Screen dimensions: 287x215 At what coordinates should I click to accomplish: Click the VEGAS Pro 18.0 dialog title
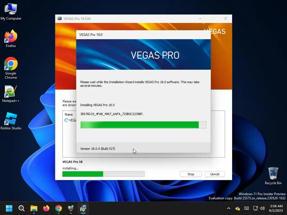[91, 34]
